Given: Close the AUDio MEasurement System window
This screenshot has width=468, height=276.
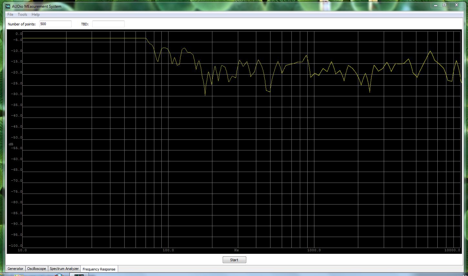Looking at the screenshot, I should (457, 5).
